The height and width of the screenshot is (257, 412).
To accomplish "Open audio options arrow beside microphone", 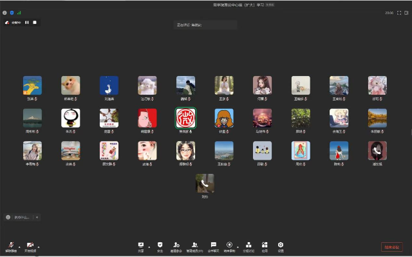I will click(19, 247).
